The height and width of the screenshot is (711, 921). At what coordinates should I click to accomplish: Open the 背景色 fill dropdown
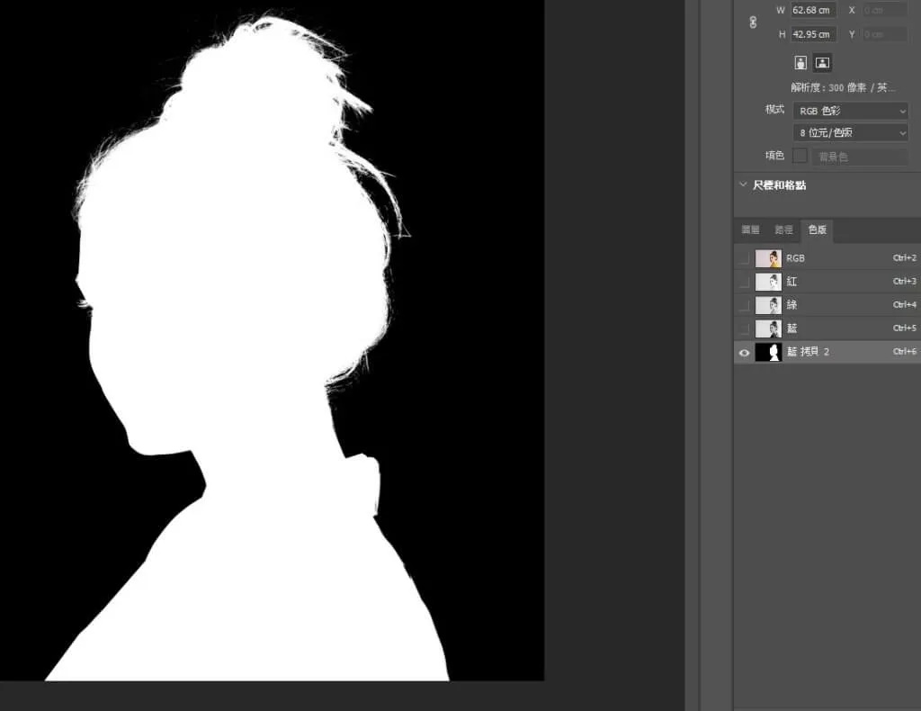click(860, 157)
